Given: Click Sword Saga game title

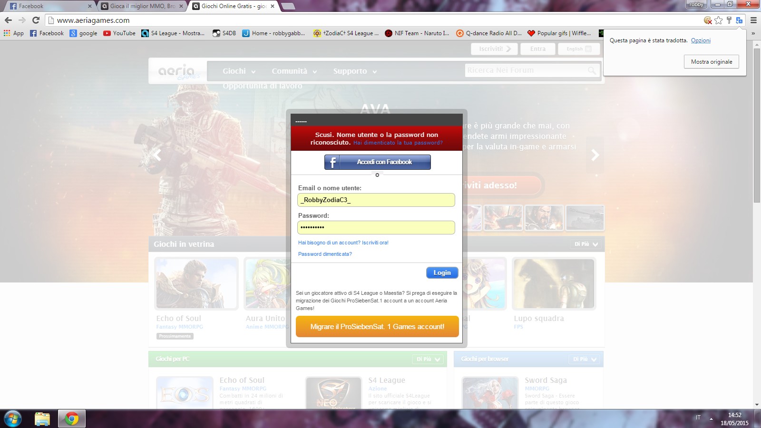Looking at the screenshot, I should [546, 380].
